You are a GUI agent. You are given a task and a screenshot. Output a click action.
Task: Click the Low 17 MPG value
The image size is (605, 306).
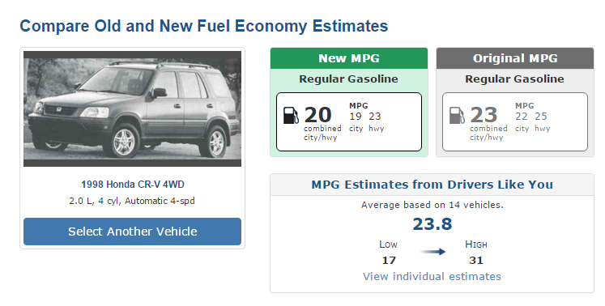tap(389, 261)
